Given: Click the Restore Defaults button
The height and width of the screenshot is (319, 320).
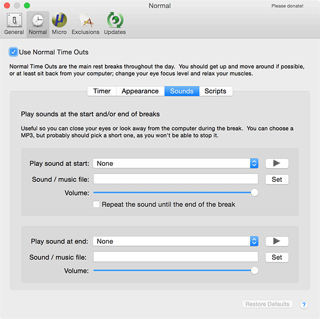Looking at the screenshot, I should click(x=267, y=304).
